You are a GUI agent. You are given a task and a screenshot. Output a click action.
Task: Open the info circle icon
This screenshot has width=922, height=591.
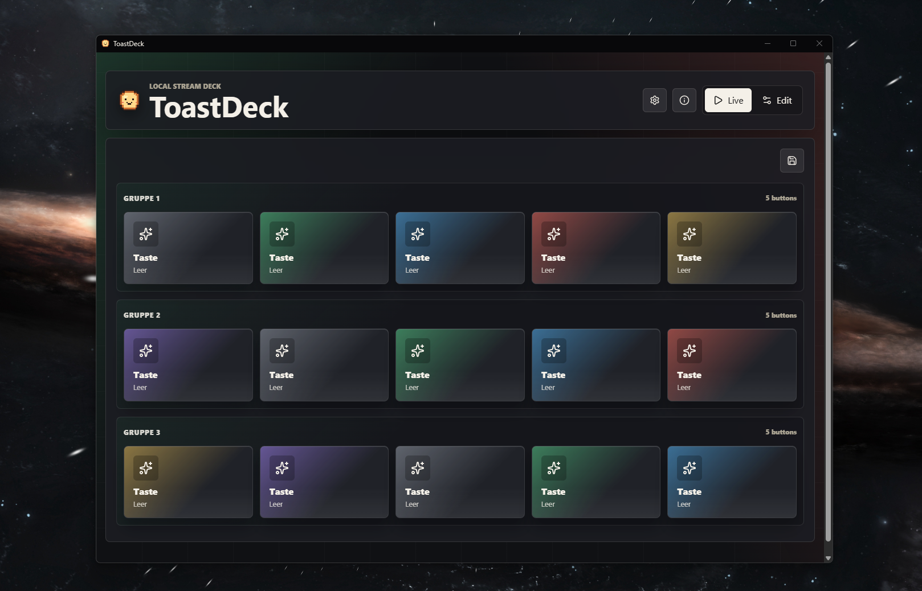[684, 100]
